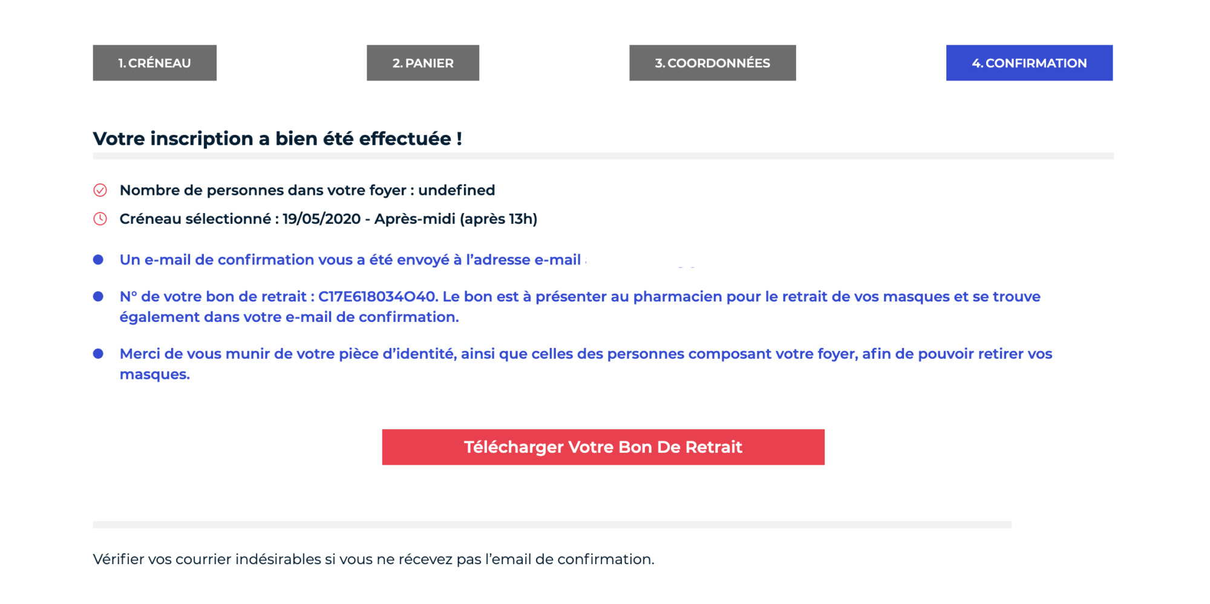Click the red clock icon beside Créneau sélectionné
The height and width of the screenshot is (604, 1210).
click(100, 219)
